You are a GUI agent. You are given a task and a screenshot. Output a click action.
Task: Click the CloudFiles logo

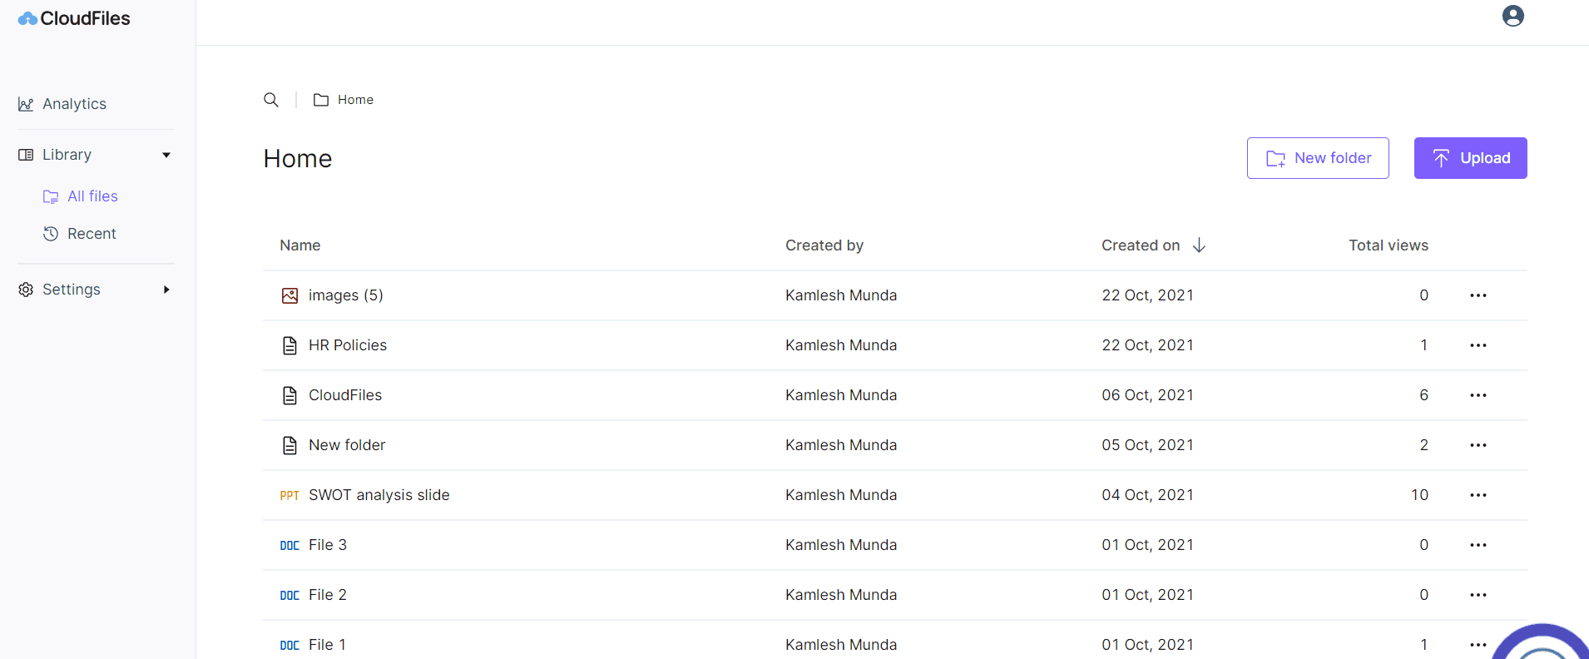point(74,18)
